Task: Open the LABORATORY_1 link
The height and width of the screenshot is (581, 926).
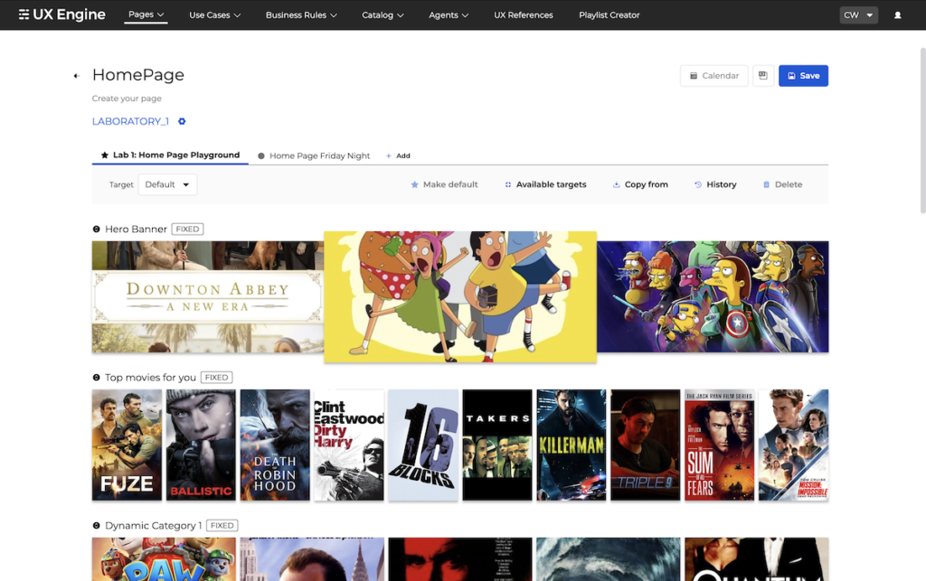Action: [130, 121]
